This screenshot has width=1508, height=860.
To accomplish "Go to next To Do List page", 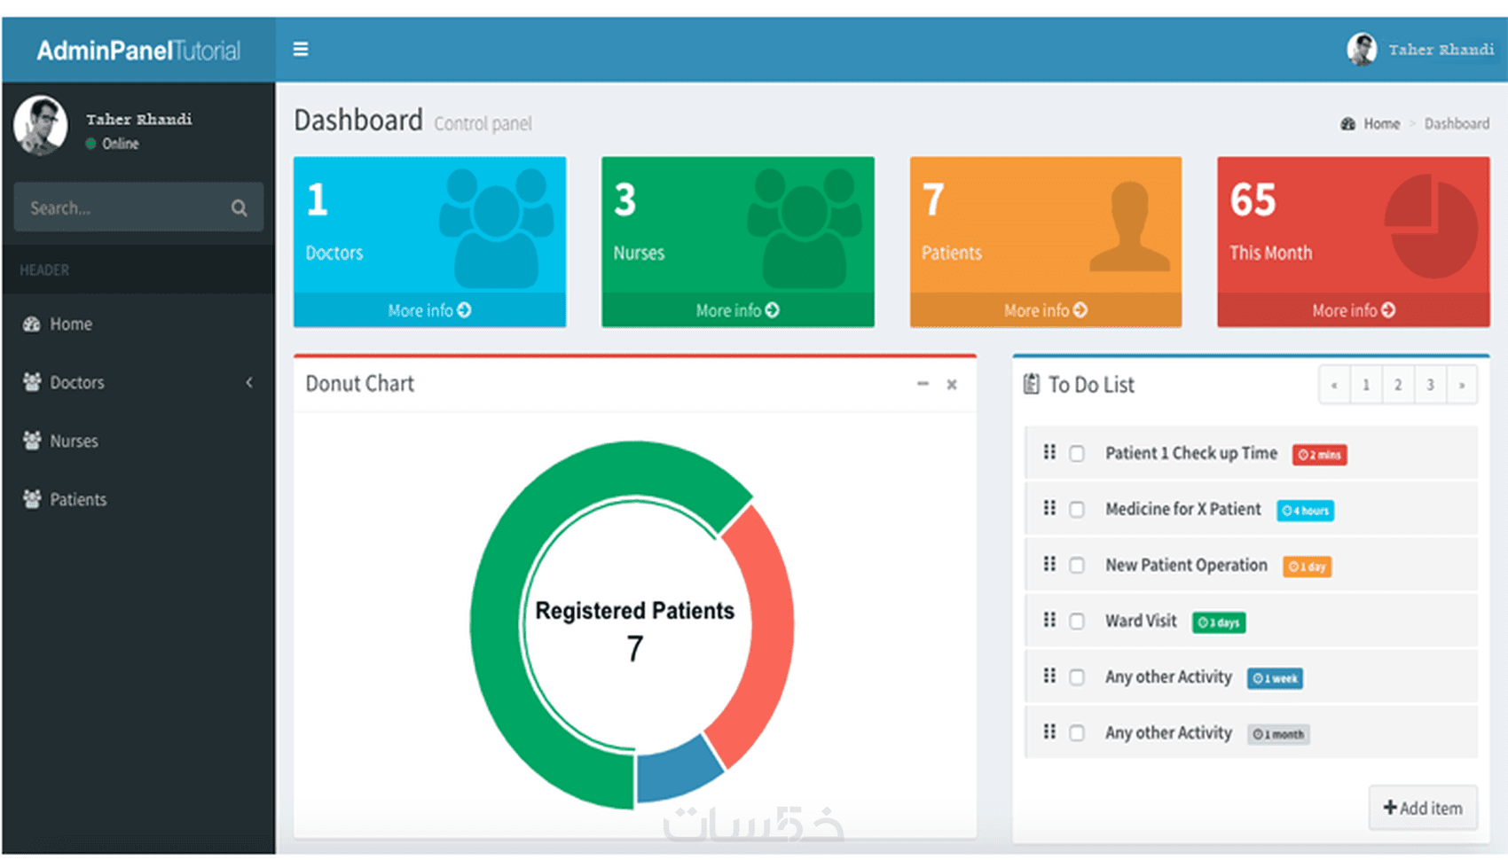I will click(x=1462, y=385).
